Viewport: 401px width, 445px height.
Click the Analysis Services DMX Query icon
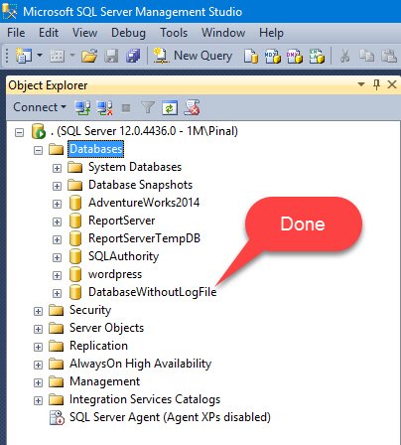tap(295, 56)
